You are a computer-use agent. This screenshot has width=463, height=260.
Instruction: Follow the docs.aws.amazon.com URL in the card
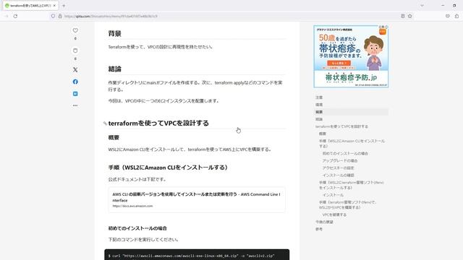pyautogui.click(x=132, y=206)
